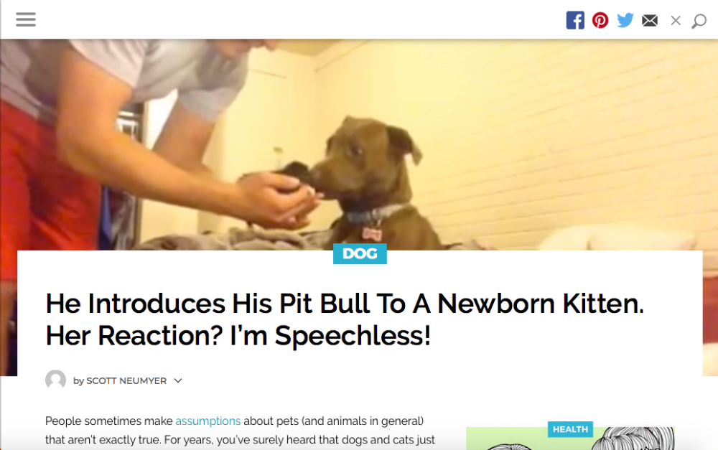Share article on Twitter
This screenshot has width=718, height=450.
[625, 20]
